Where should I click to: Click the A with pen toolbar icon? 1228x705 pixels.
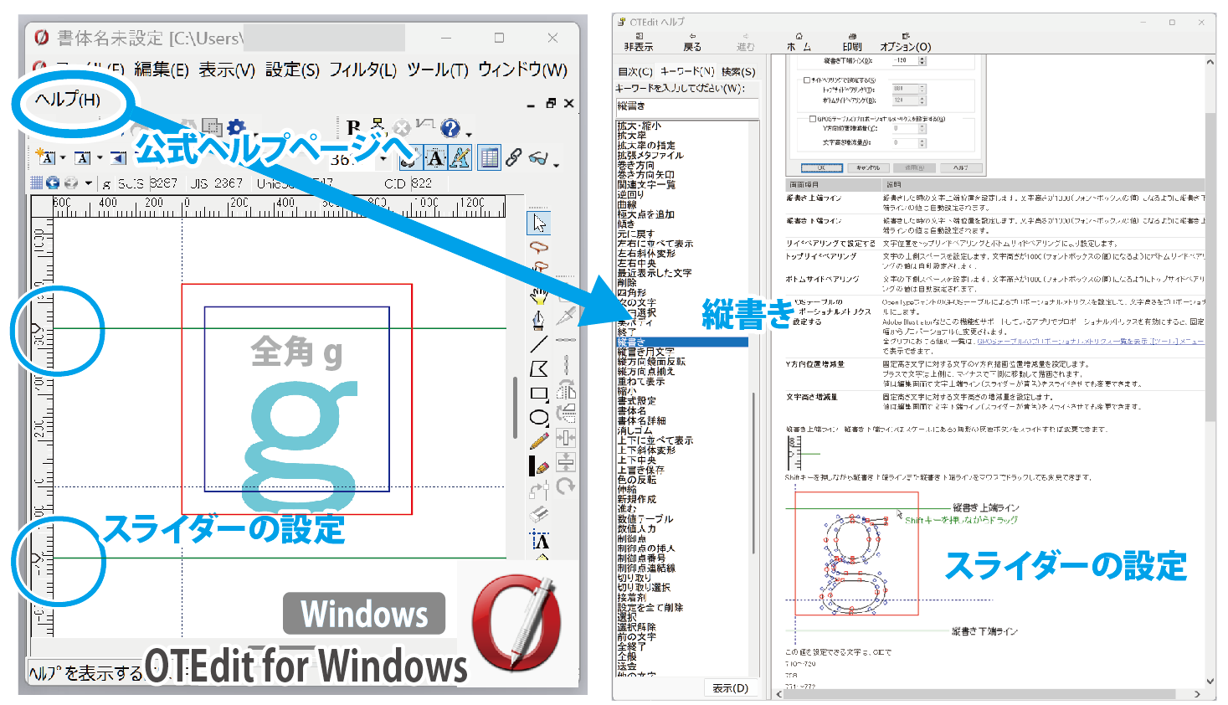[x=460, y=157]
